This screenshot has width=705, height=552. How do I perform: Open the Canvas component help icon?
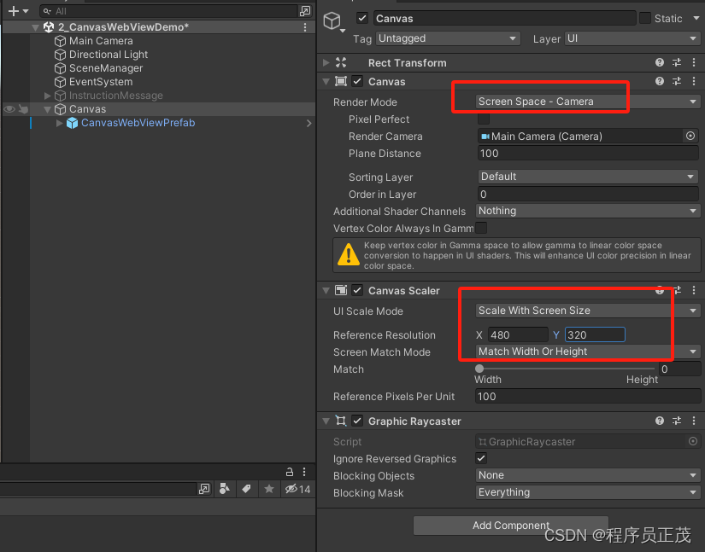click(x=659, y=81)
